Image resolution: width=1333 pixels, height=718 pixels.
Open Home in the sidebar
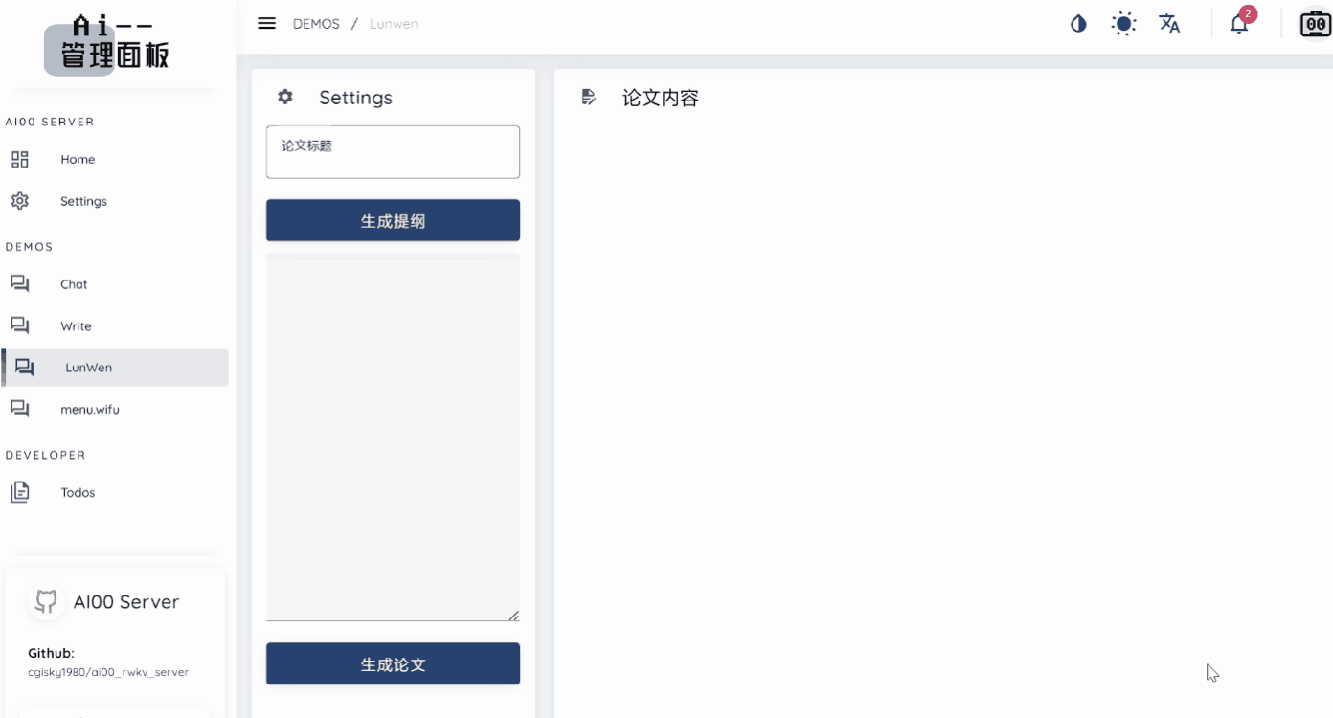[x=78, y=160]
